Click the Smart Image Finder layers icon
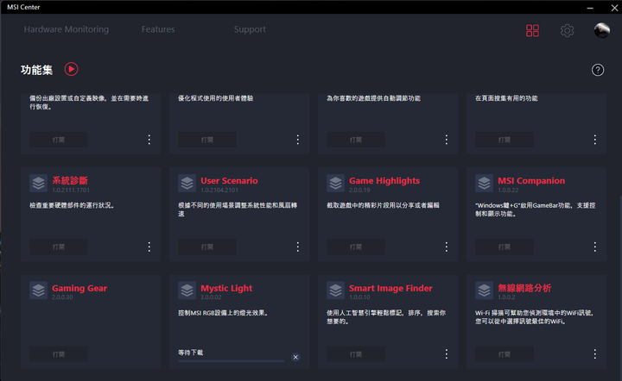622x381 pixels. 335,290
